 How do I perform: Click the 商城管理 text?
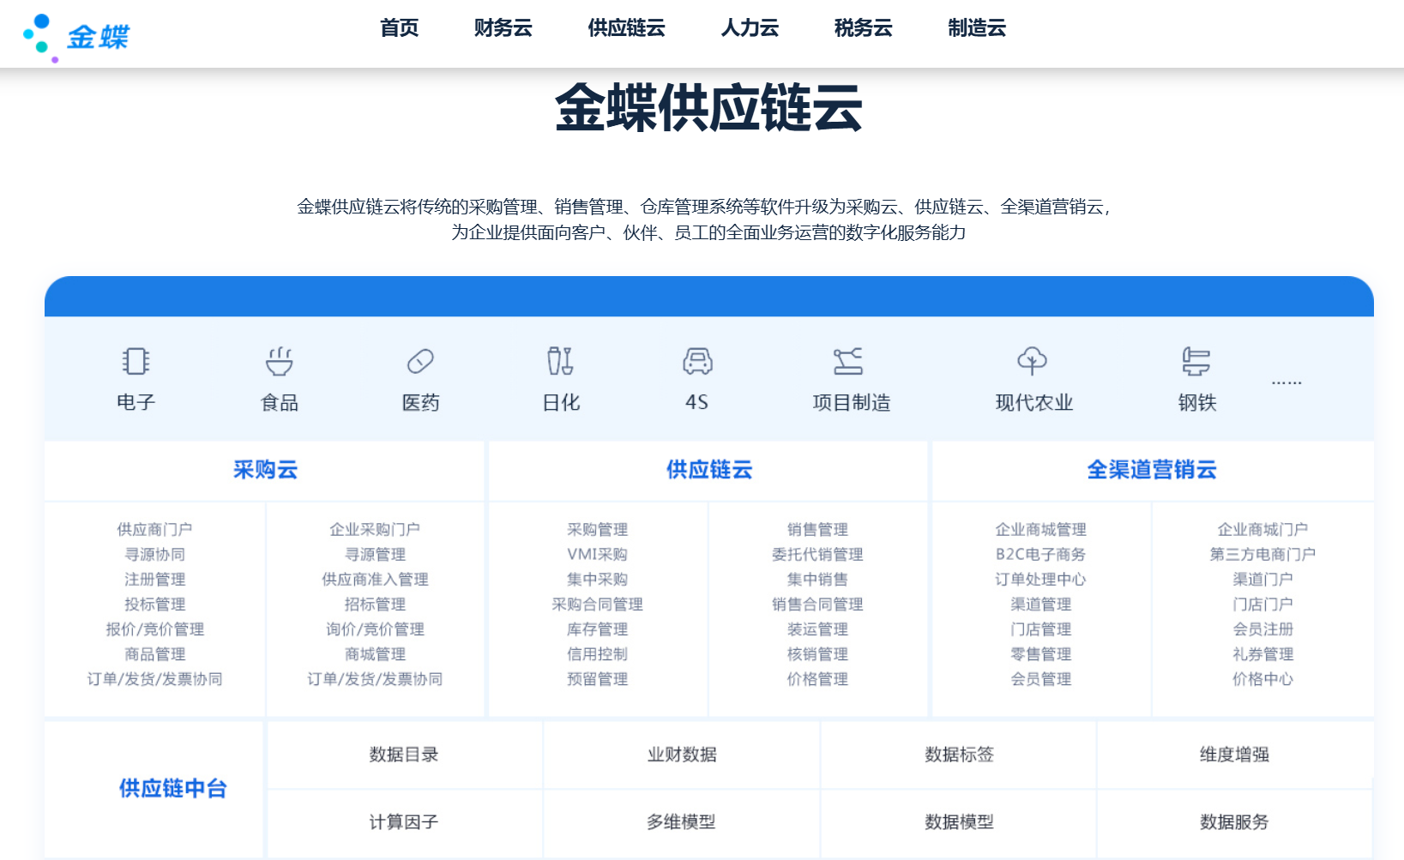click(375, 654)
